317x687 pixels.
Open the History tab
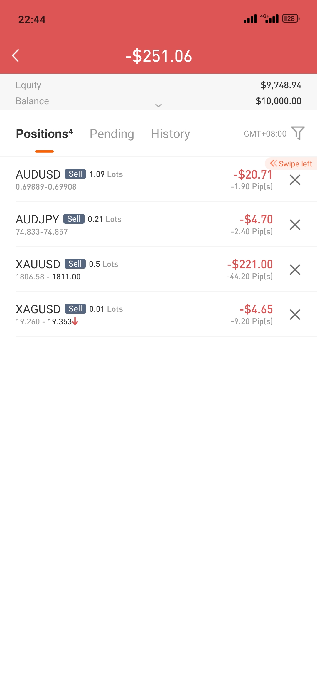(x=171, y=134)
